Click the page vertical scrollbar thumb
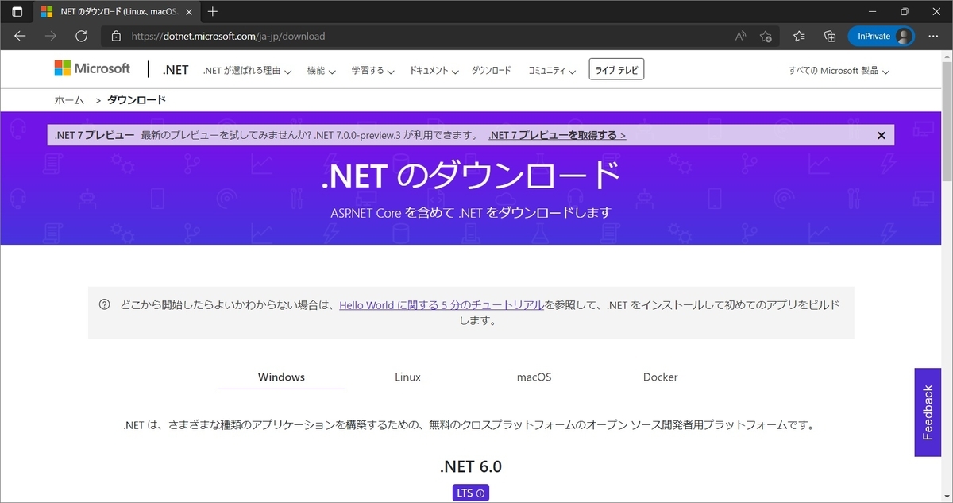 tap(947, 122)
